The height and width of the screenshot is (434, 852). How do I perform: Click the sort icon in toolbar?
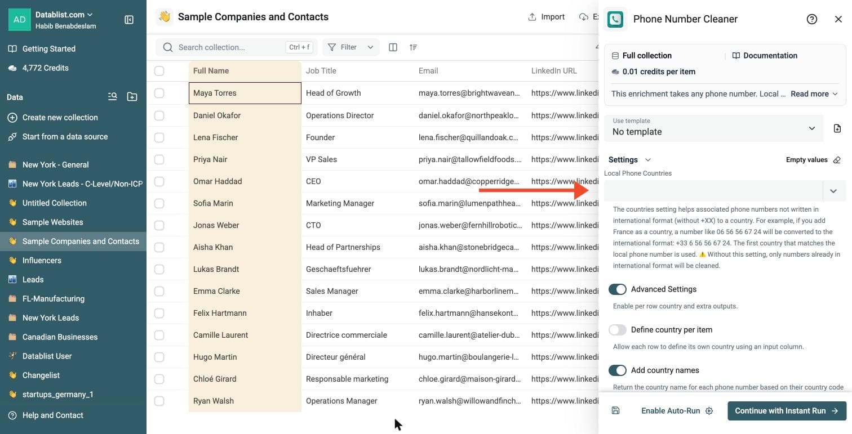click(x=414, y=47)
